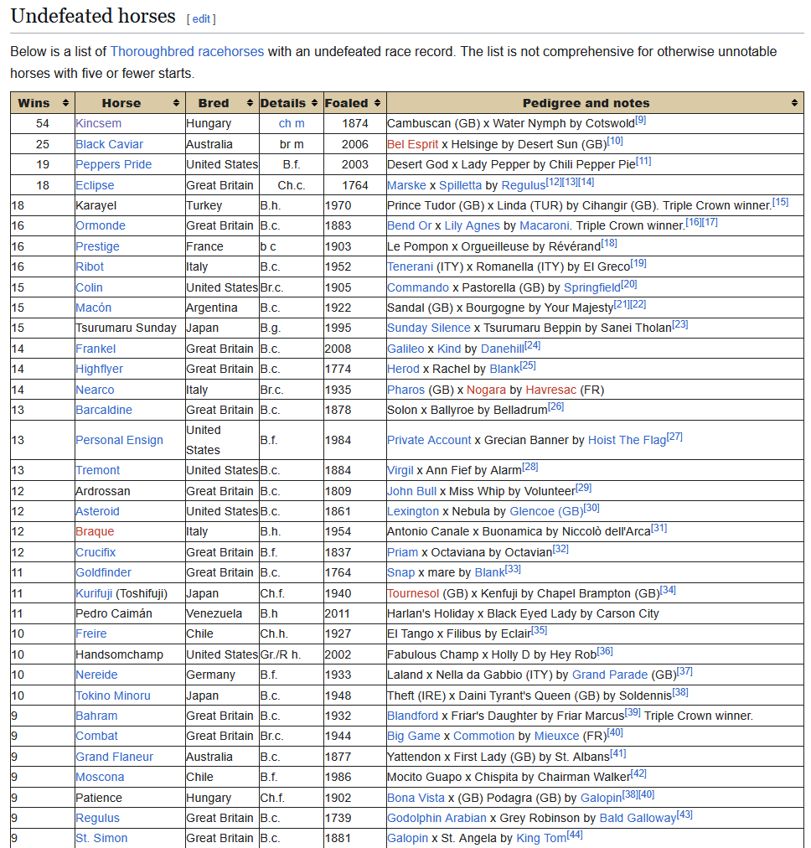Open the Tenerani link

point(410,266)
